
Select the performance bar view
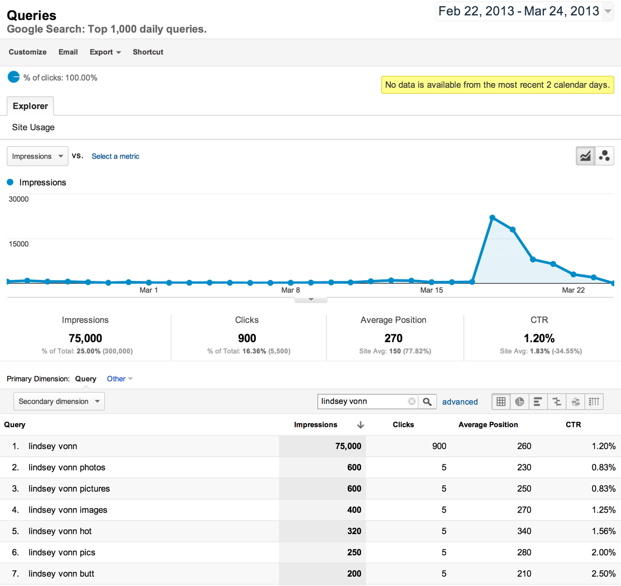click(538, 401)
